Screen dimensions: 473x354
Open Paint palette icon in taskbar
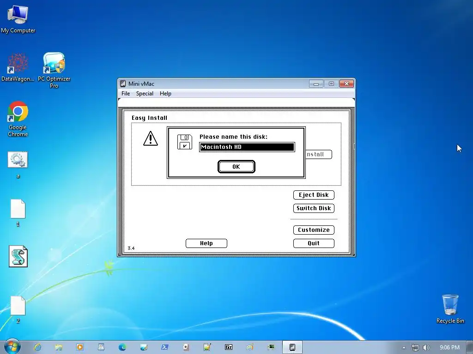click(250, 347)
